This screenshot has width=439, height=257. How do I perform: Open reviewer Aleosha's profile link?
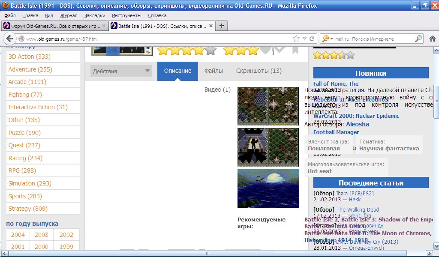coord(357,124)
